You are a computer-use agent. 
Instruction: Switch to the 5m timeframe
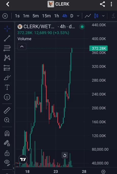[36, 16]
